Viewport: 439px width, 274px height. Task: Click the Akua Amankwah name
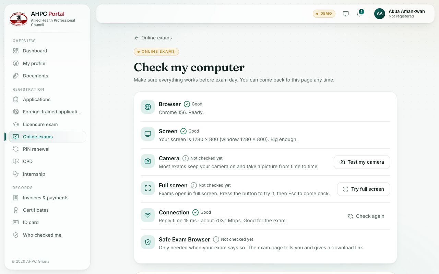(x=407, y=11)
